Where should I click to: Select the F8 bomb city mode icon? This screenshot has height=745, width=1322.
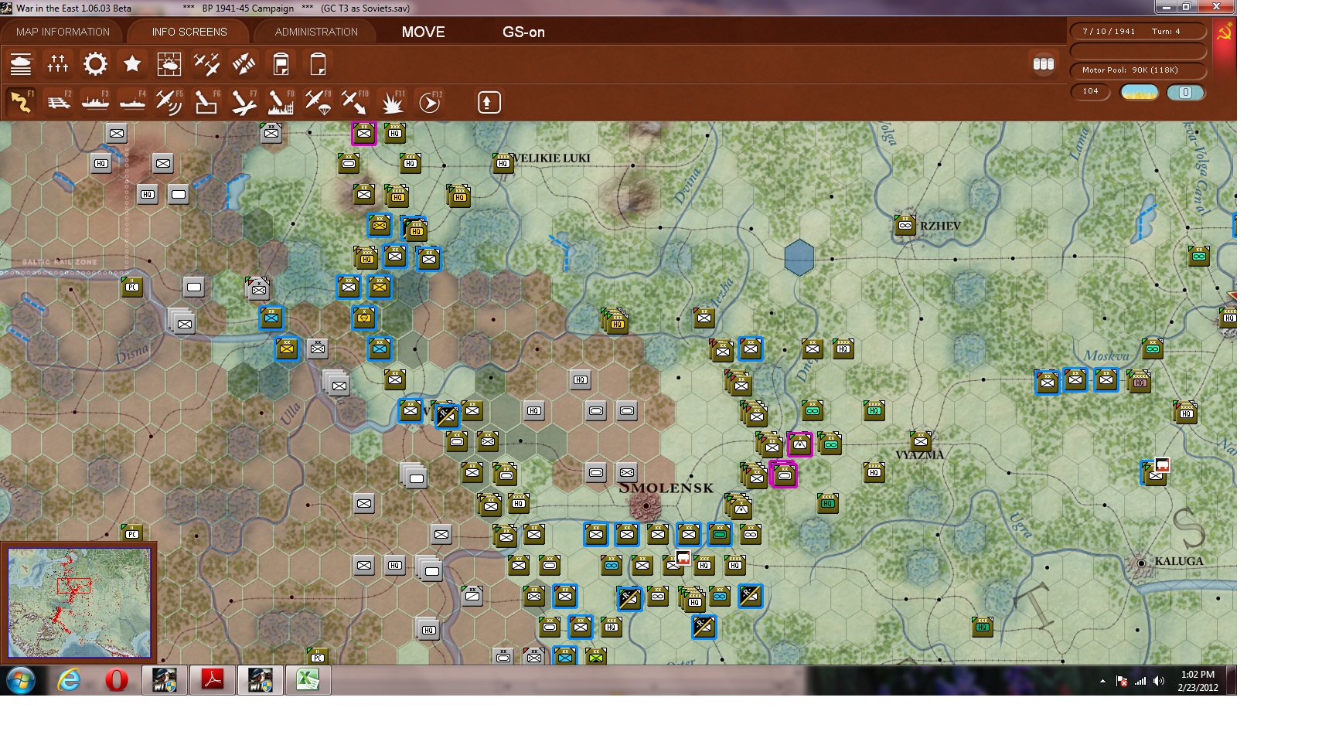coord(281,102)
